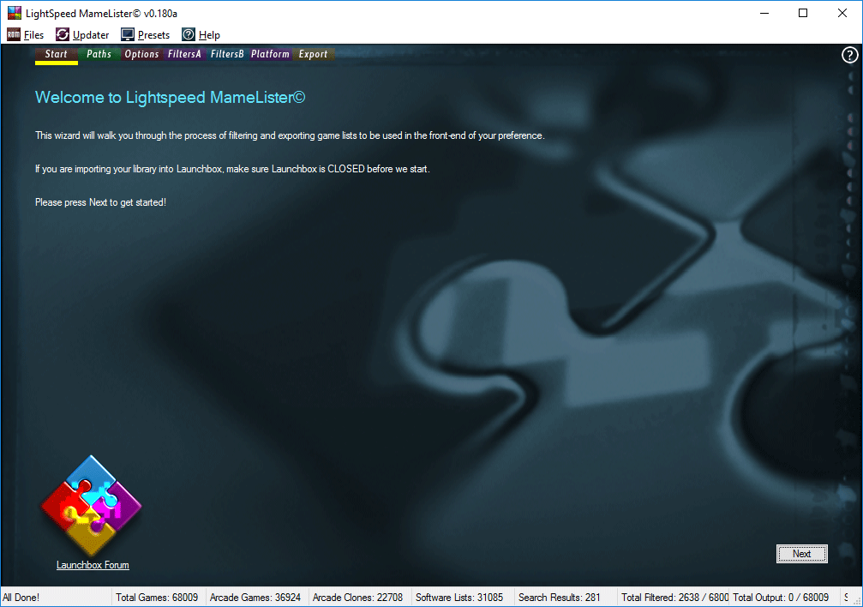
Task: Open the Updater menu
Action: pos(82,35)
